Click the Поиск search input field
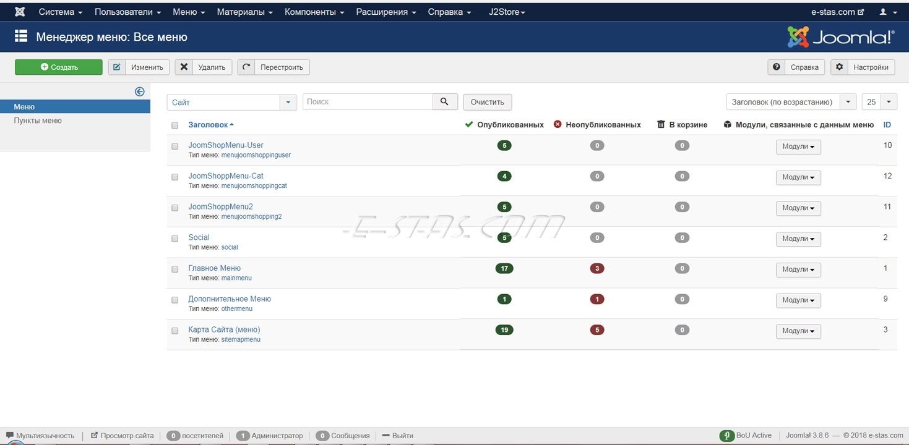Viewport: 909px width, 445px height. (368, 101)
